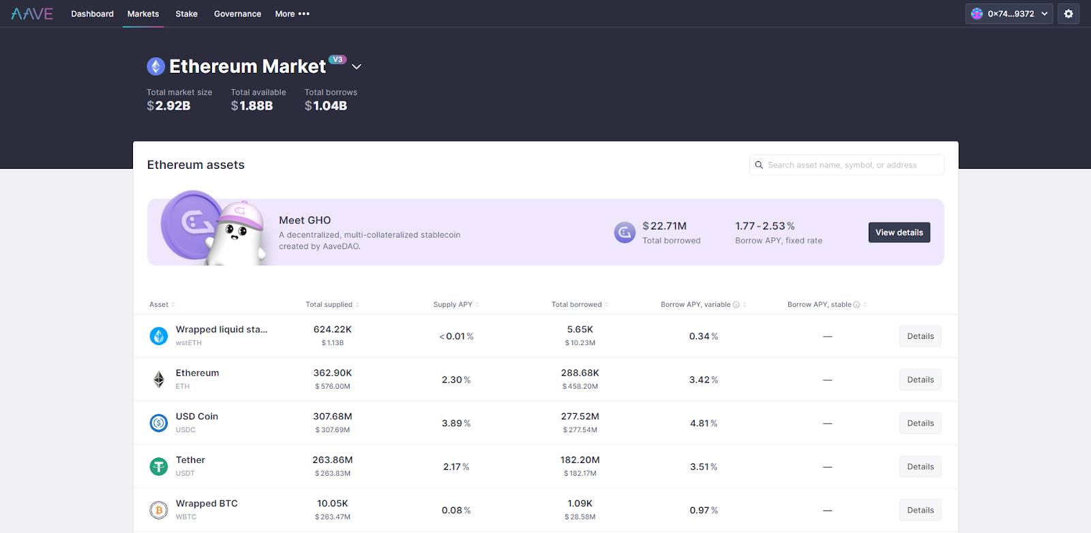Click the Wrapped BTC asset icon
This screenshot has width=1091, height=533.
tap(158, 510)
